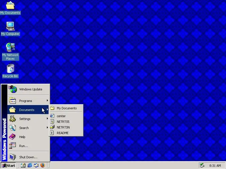Click the 8:31 AM clock

[215, 166]
